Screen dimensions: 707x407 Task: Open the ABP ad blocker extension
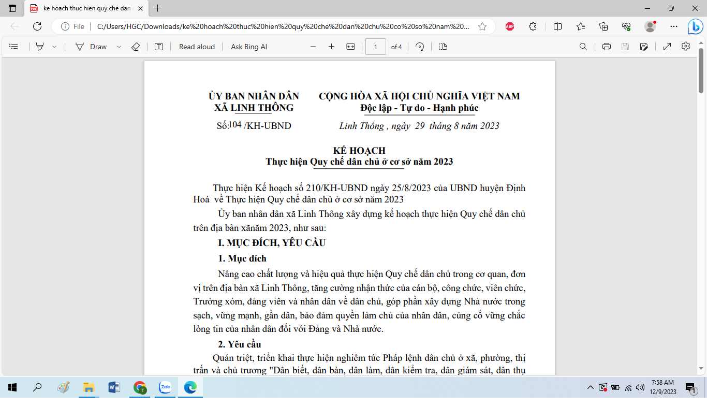510,26
